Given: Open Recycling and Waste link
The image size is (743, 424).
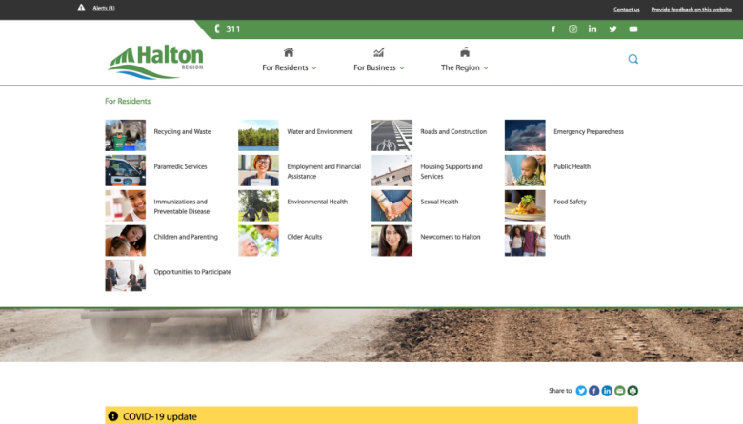Looking at the screenshot, I should pyautogui.click(x=182, y=131).
